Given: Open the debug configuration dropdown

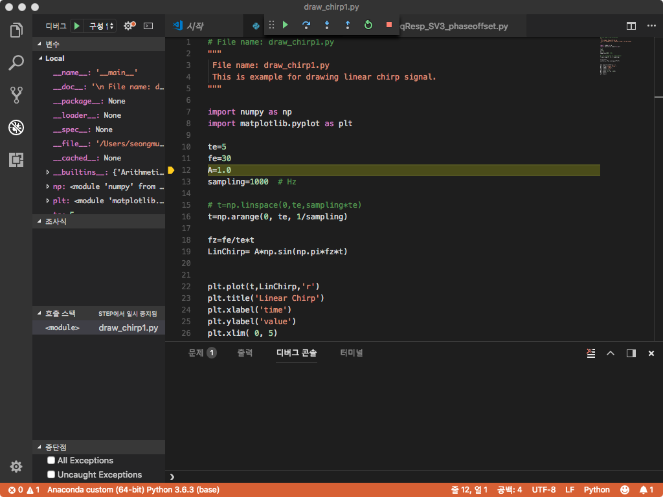Looking at the screenshot, I should click(x=102, y=26).
